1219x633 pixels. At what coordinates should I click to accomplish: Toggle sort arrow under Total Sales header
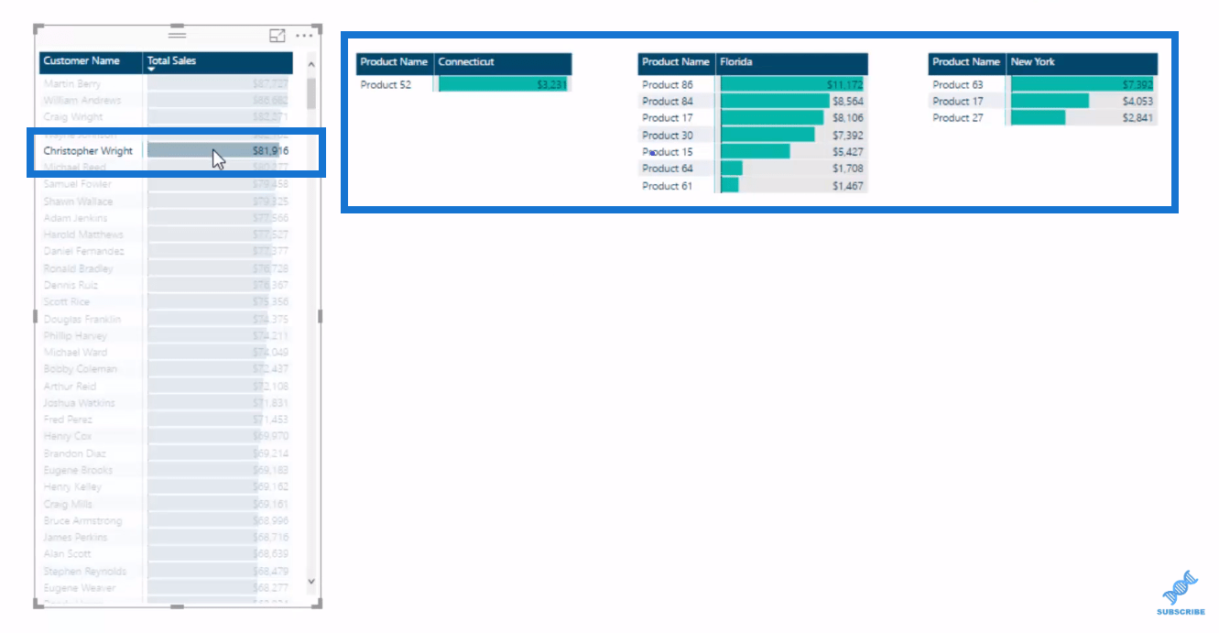tap(152, 70)
